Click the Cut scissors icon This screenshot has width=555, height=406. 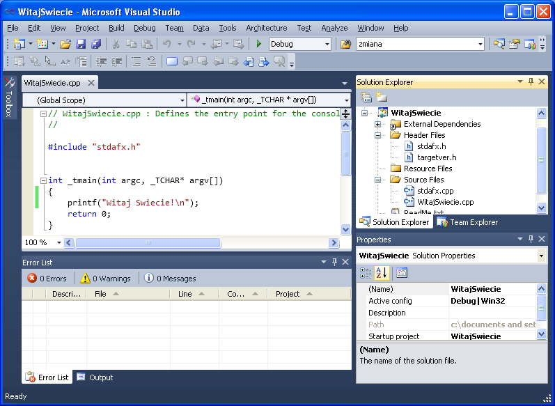[116, 44]
